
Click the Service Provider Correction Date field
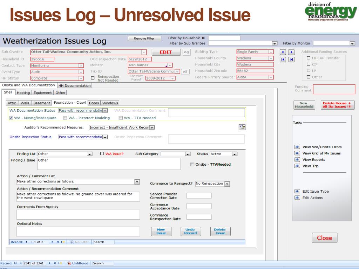199,195
